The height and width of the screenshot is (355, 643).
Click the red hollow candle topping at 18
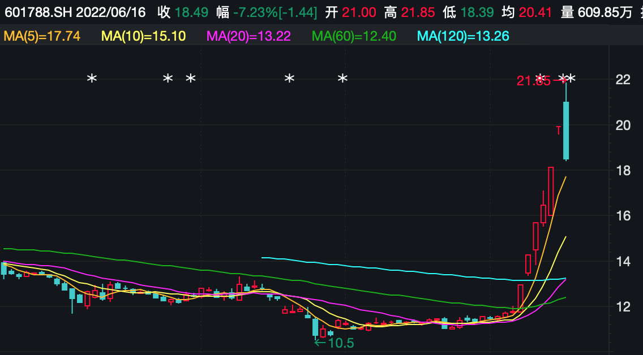pos(551,191)
